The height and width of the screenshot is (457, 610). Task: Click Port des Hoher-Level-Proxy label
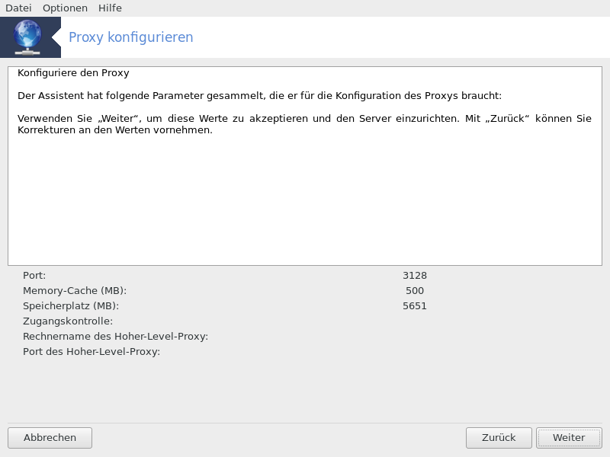[91, 352]
